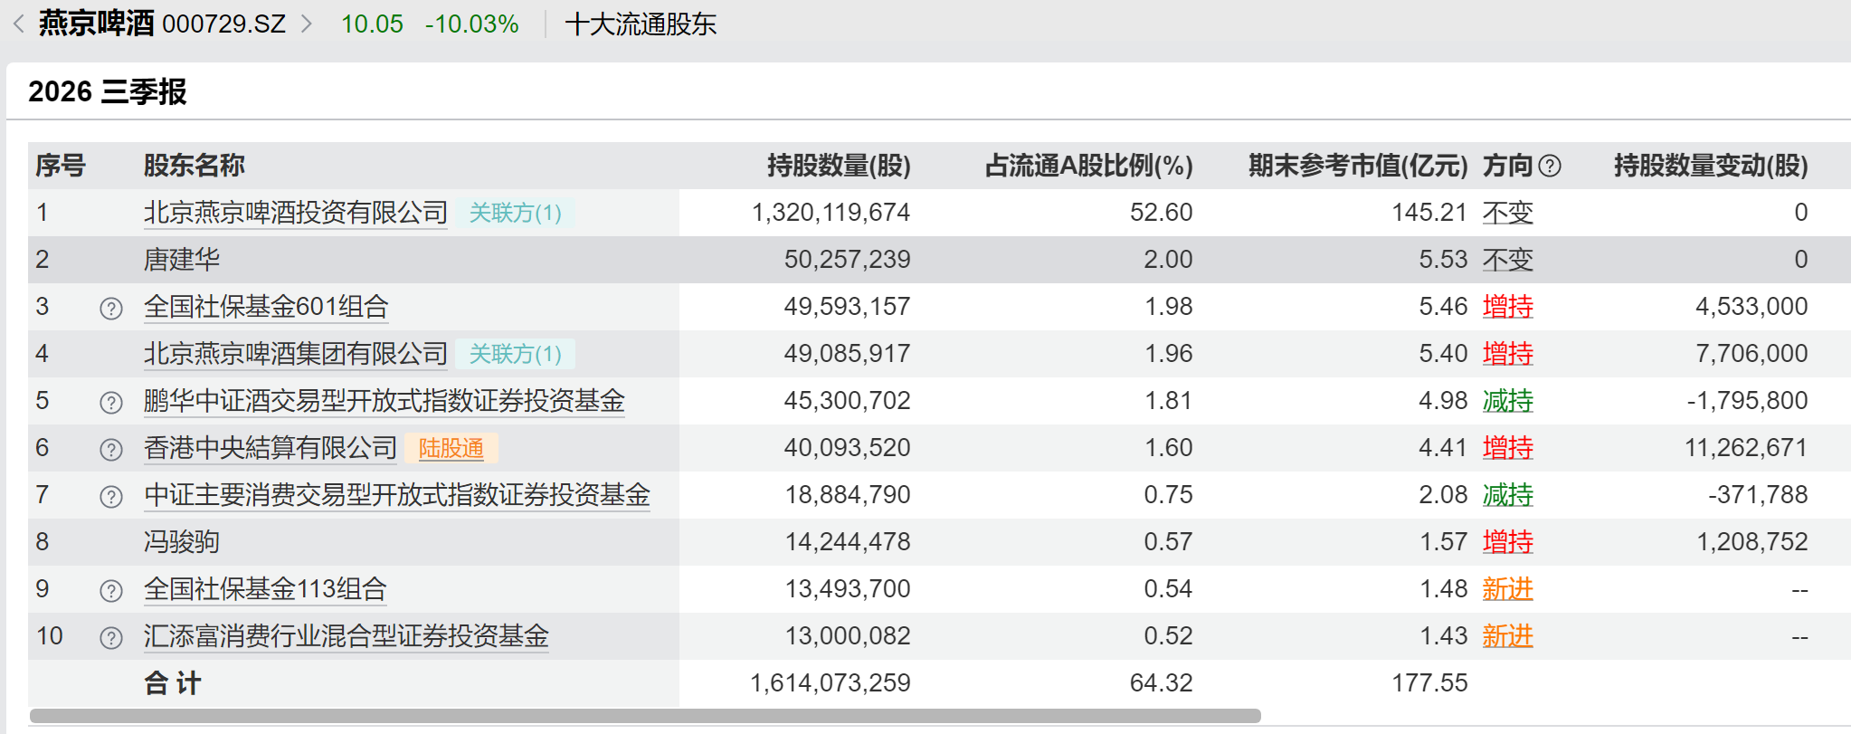Click the change percentage -10.03%
This screenshot has height=734, width=1851.
[x=472, y=24]
